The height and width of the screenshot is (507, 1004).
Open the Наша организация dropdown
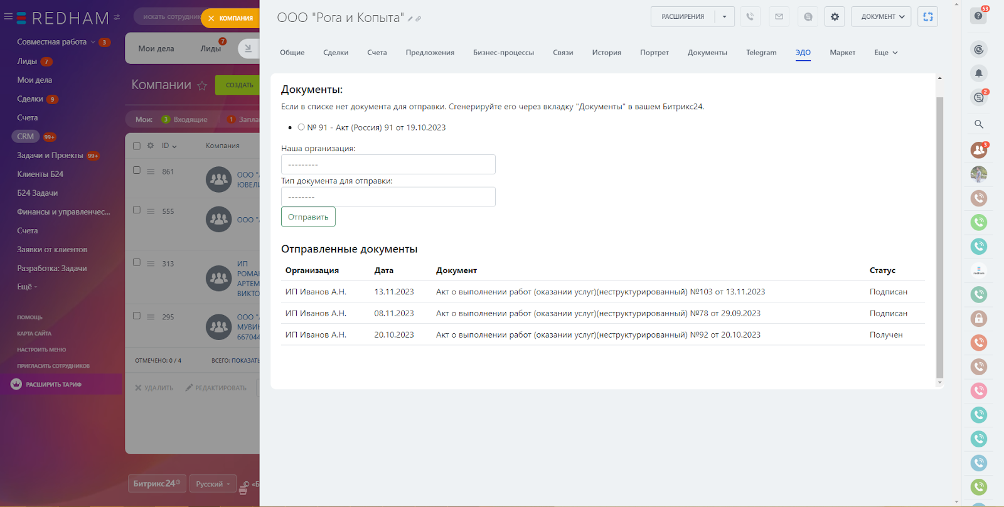388,164
